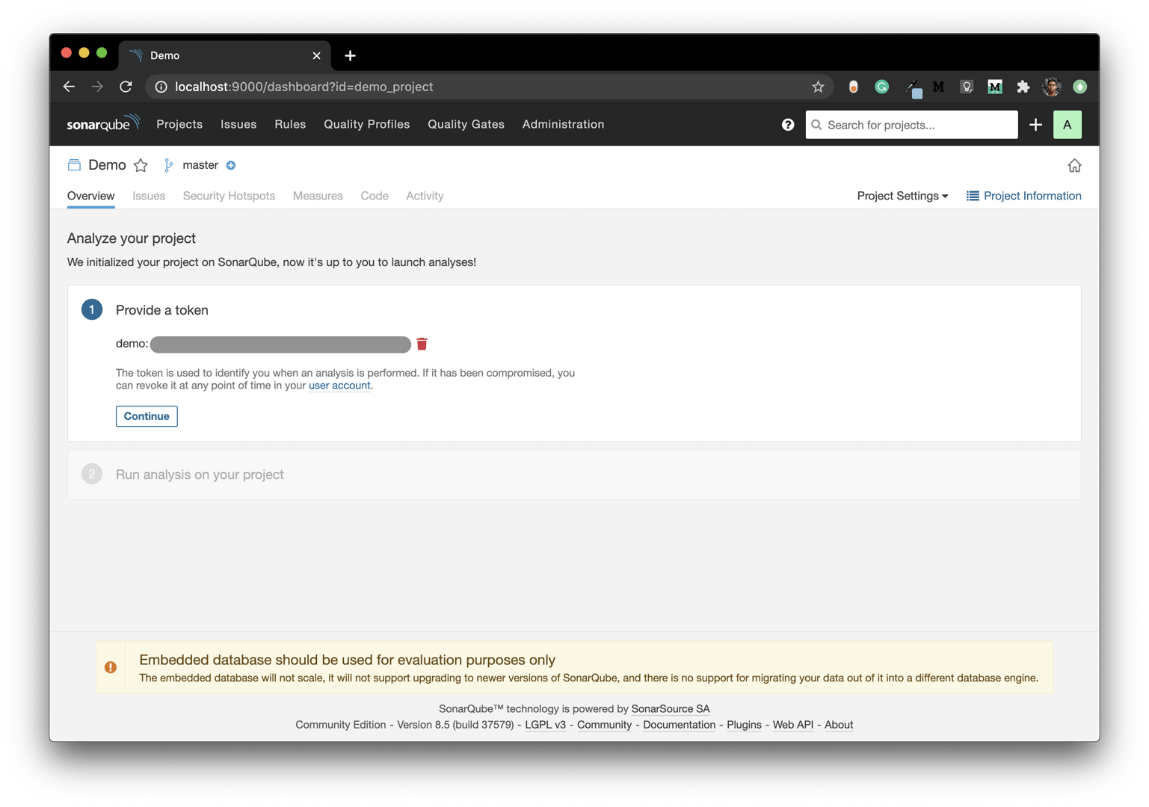Click the Grammarly extension icon
Screen dimensions: 1149x807
881,87
